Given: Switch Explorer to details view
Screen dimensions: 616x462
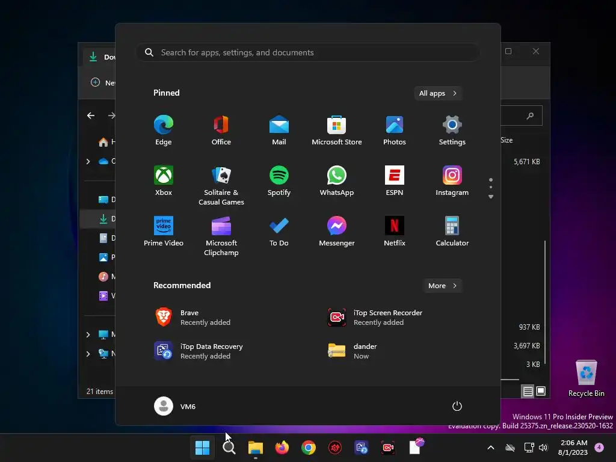Looking at the screenshot, I should coord(528,391).
